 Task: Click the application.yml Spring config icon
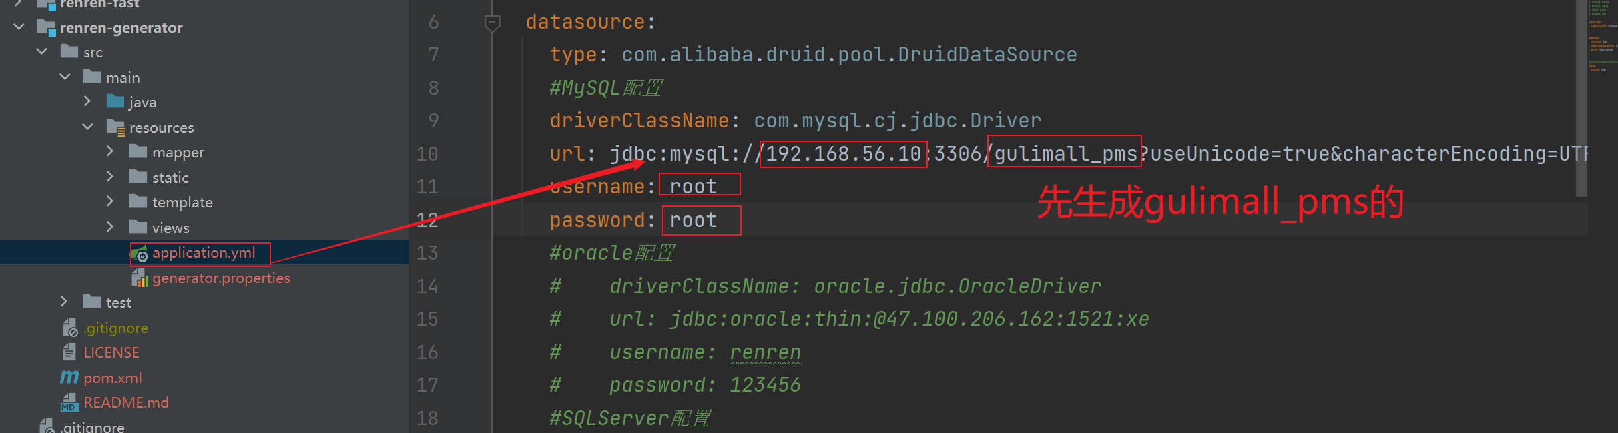[x=139, y=254]
